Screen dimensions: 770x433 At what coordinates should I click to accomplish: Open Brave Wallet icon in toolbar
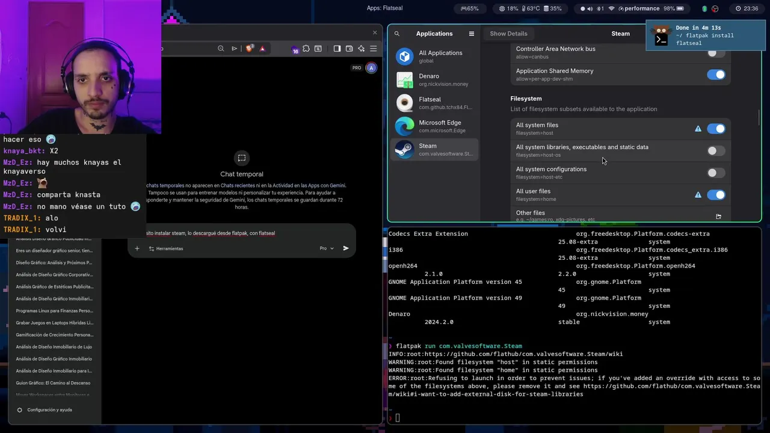(349, 49)
